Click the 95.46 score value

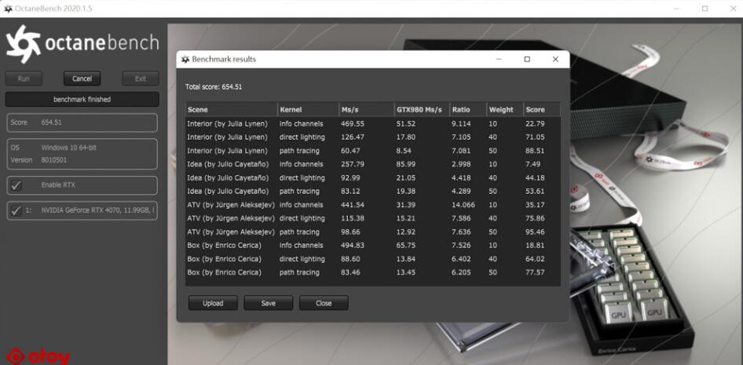535,232
